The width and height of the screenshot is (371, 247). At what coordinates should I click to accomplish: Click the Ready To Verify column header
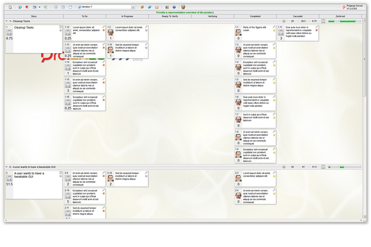point(170,16)
